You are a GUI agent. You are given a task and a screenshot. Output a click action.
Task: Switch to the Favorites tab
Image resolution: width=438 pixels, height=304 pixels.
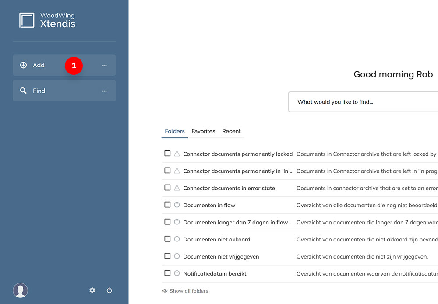(x=203, y=131)
